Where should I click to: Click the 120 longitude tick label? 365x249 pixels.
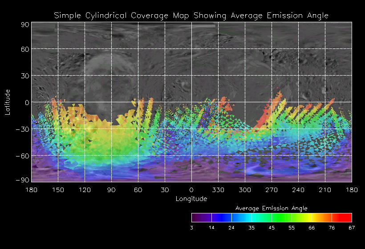click(x=85, y=190)
